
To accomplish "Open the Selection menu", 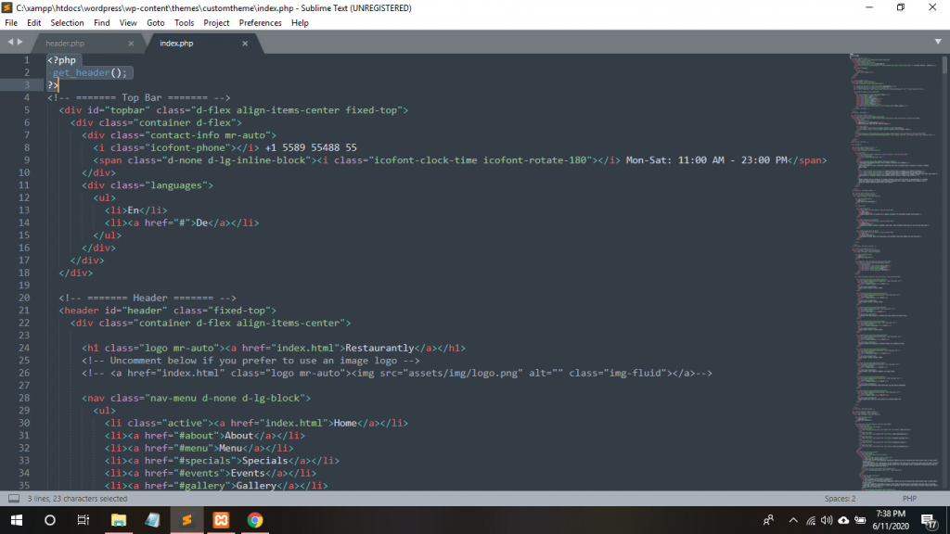I will coord(67,22).
